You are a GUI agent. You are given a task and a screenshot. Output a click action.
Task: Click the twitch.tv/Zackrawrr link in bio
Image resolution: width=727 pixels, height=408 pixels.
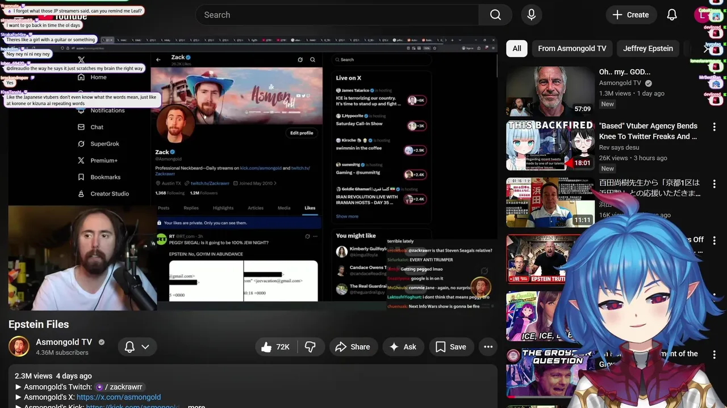[x=210, y=184]
